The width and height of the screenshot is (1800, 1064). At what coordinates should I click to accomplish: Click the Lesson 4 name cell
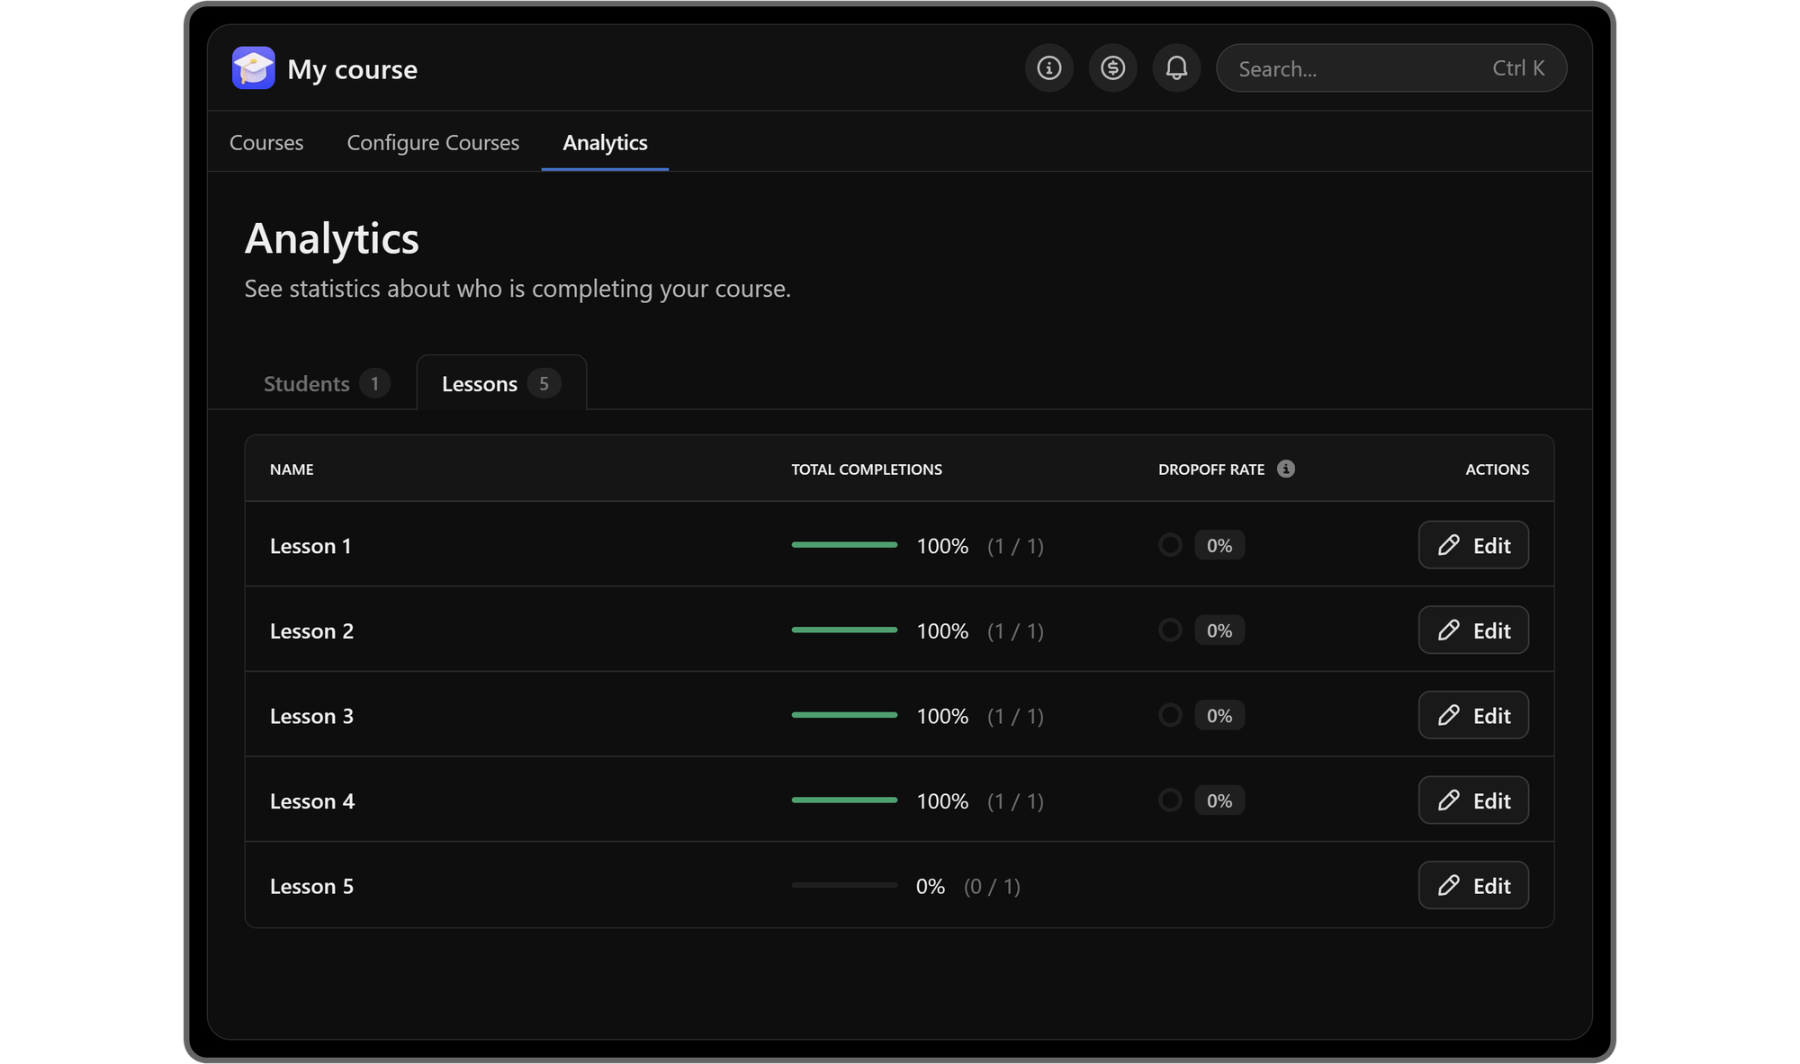pos(312,800)
